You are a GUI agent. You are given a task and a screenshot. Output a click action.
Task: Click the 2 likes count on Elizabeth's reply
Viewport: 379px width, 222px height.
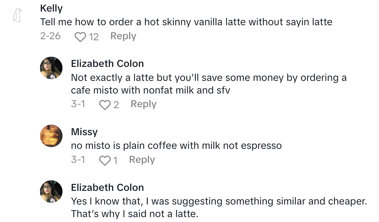(116, 105)
